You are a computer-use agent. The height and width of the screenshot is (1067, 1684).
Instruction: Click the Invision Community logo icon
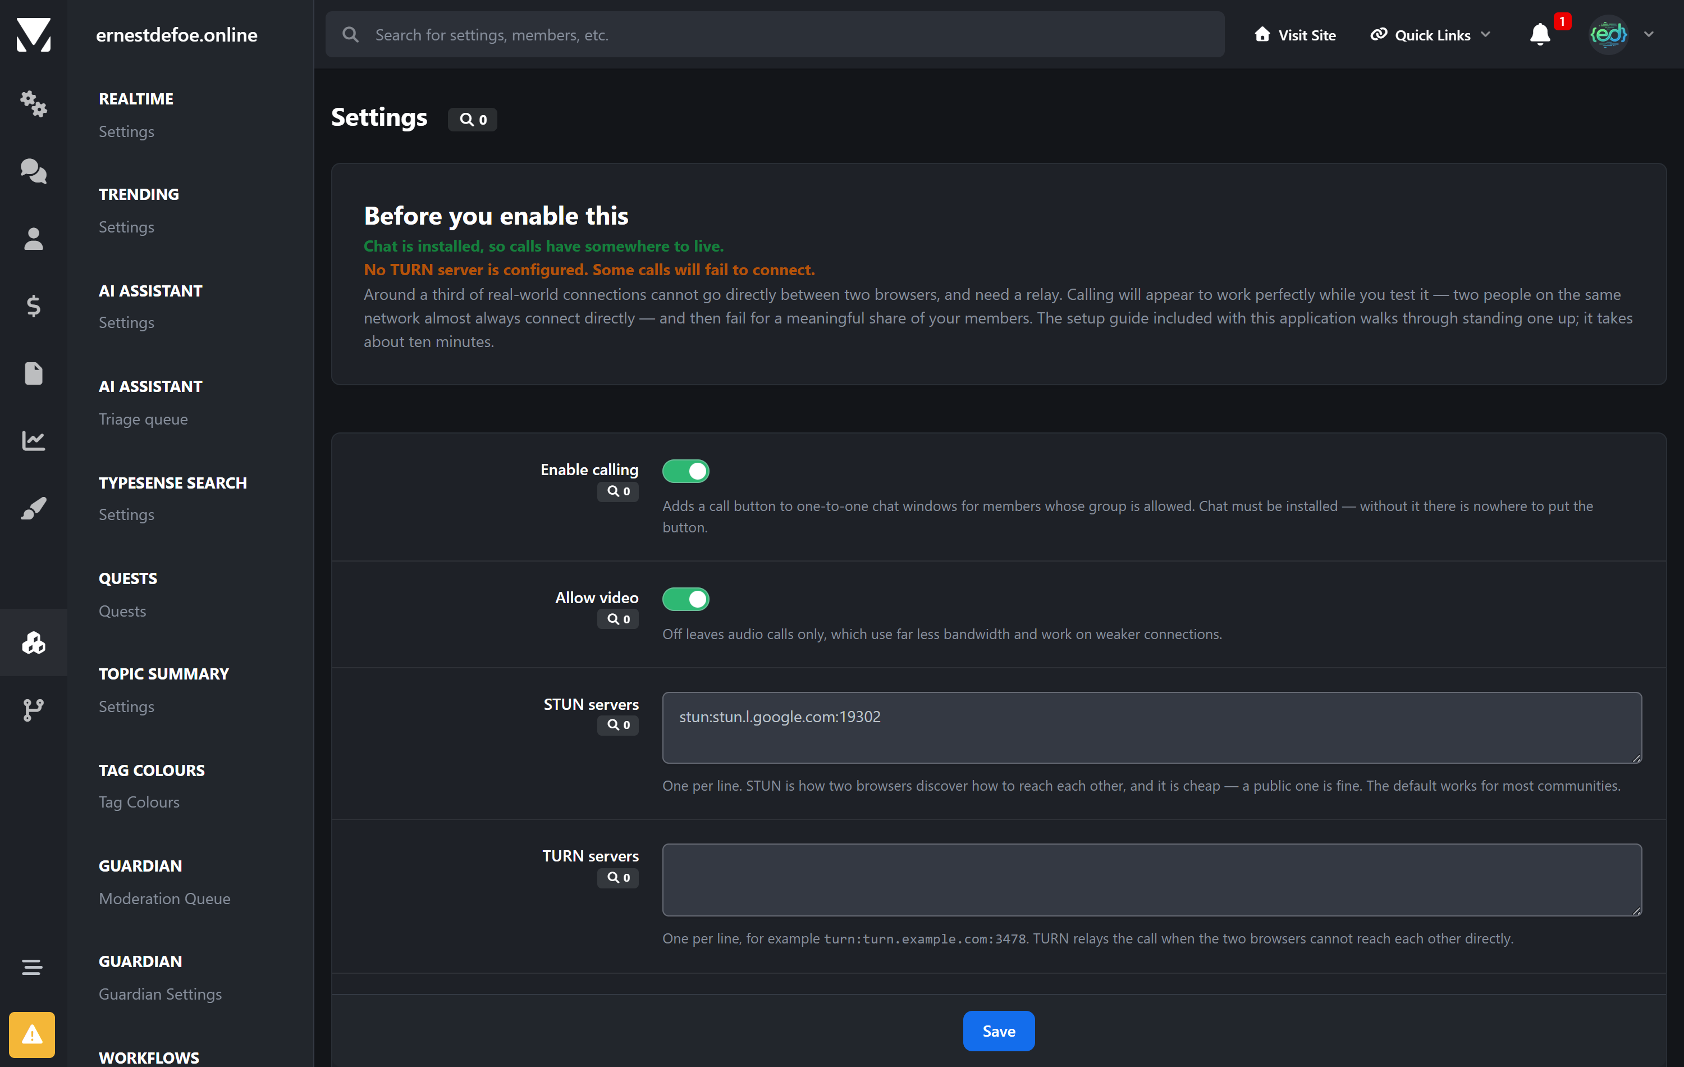pos(34,34)
